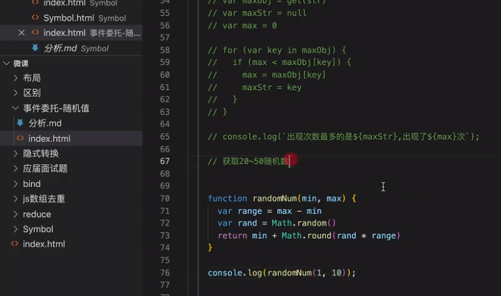This screenshot has height=296, width=501.
Task: Click the closing brace on line 74
Action: [x=210, y=248]
